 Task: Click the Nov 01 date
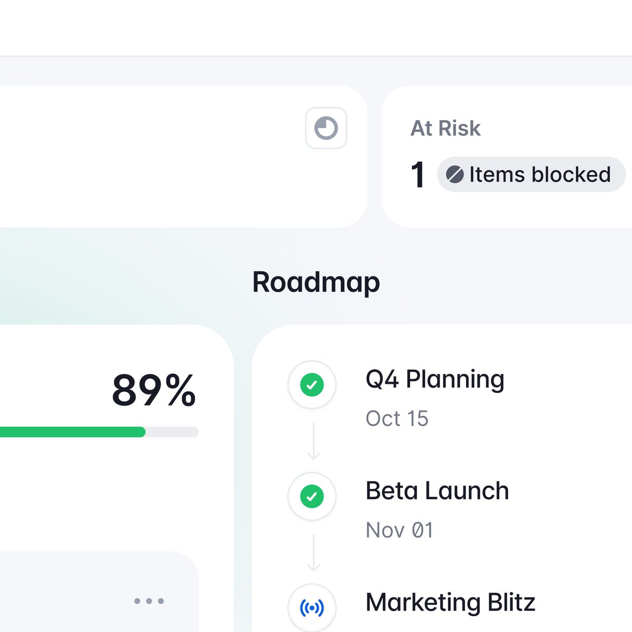tap(399, 530)
